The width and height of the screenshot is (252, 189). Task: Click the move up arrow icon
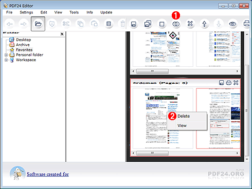pos(204,24)
